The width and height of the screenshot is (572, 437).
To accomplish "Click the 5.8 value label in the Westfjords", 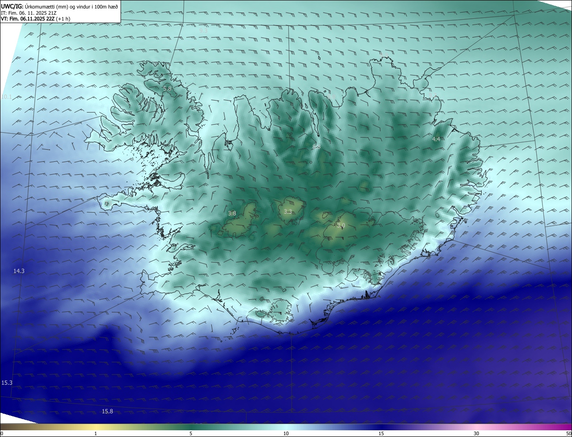I will point(167,89).
